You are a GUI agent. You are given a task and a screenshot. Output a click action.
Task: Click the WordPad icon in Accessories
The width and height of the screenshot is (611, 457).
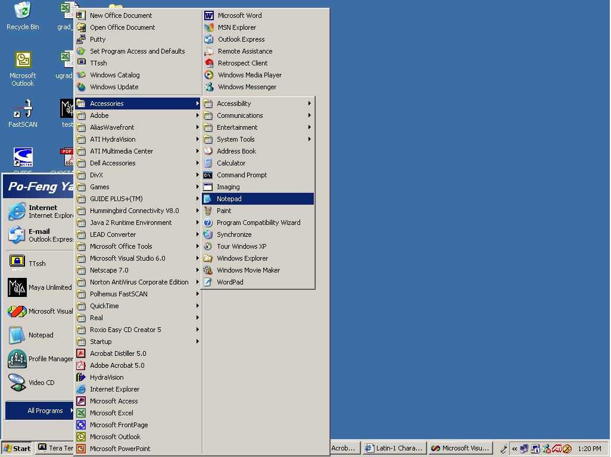(208, 282)
